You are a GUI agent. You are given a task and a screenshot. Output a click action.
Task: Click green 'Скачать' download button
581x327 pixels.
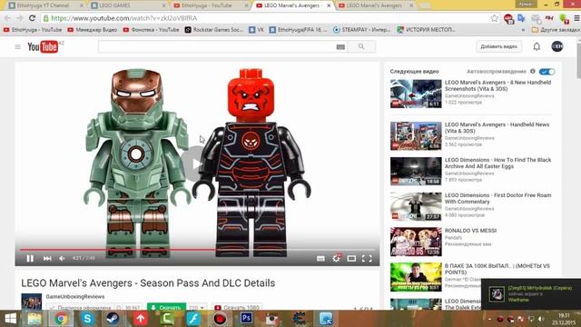166,307
